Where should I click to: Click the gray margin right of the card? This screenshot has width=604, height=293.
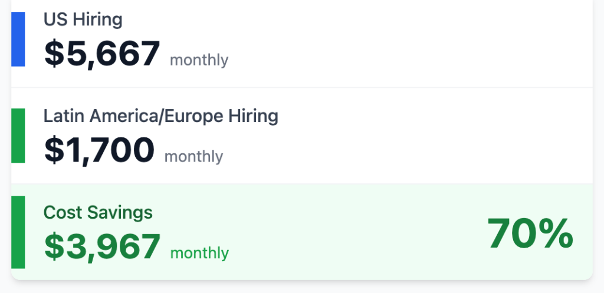coord(598,147)
